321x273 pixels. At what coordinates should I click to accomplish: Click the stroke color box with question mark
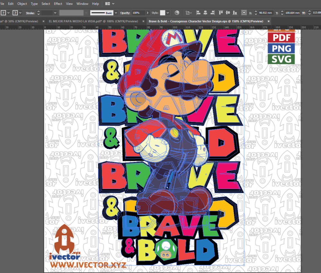tap(15, 13)
